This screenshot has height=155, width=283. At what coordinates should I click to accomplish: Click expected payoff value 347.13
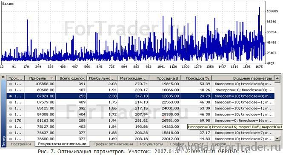[x=141, y=96]
